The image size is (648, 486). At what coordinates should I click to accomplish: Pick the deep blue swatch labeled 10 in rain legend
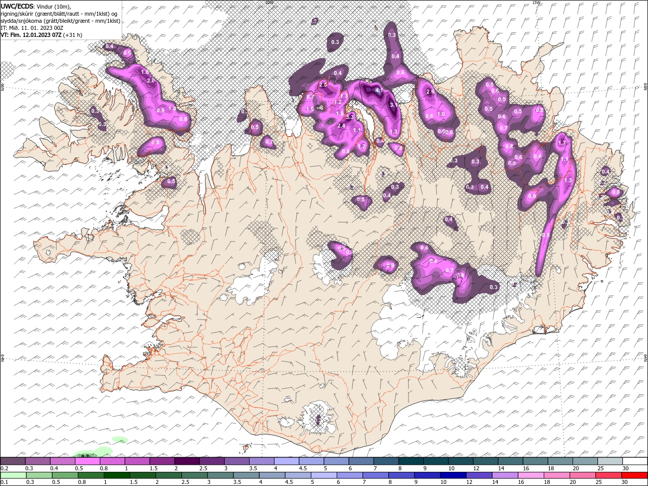[x=453, y=475]
